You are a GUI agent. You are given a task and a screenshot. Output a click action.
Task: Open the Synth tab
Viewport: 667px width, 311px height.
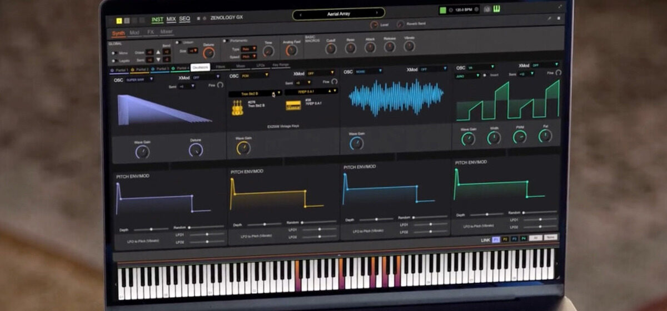[x=118, y=33]
